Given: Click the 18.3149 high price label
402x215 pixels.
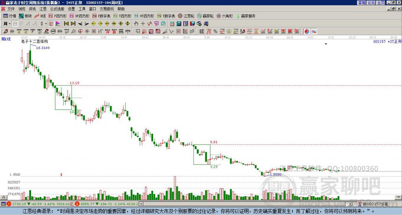Looking at the screenshot, I should [x=43, y=48].
